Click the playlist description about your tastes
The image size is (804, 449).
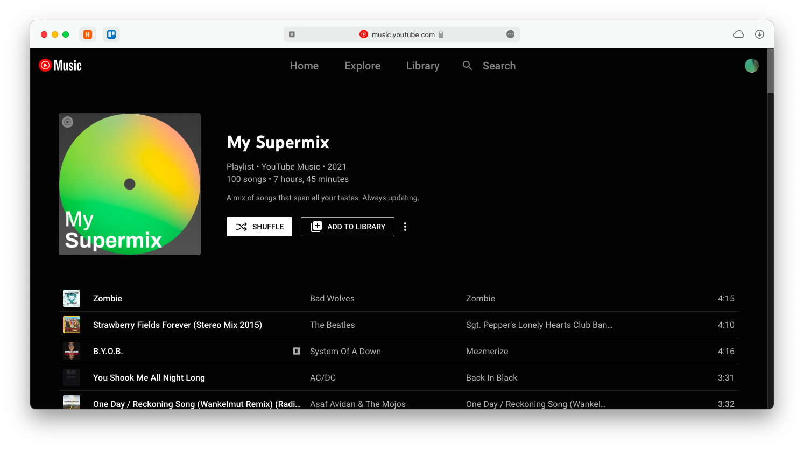click(x=322, y=198)
